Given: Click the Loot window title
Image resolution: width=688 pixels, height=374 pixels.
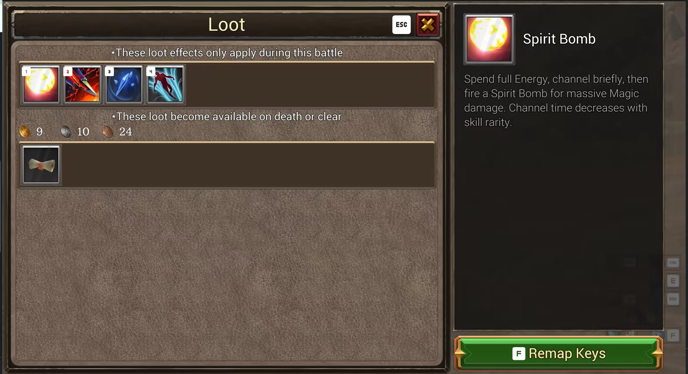Looking at the screenshot, I should 226,25.
